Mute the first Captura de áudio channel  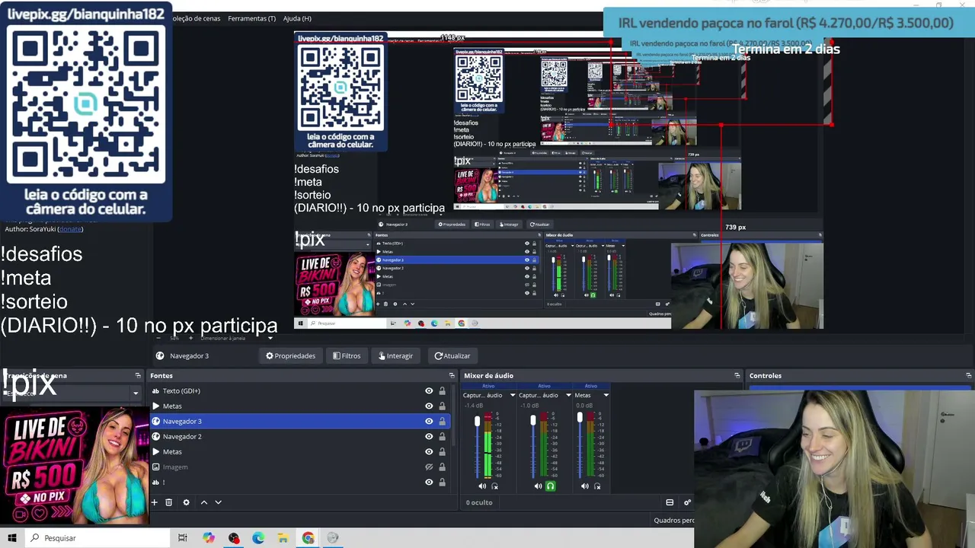point(482,486)
